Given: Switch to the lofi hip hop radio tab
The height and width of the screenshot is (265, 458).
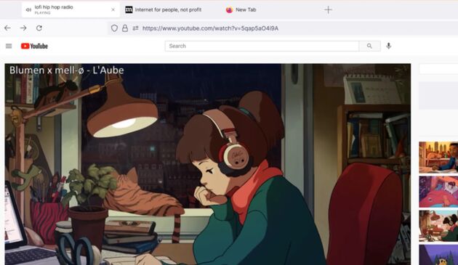Looking at the screenshot, I should pos(71,9).
